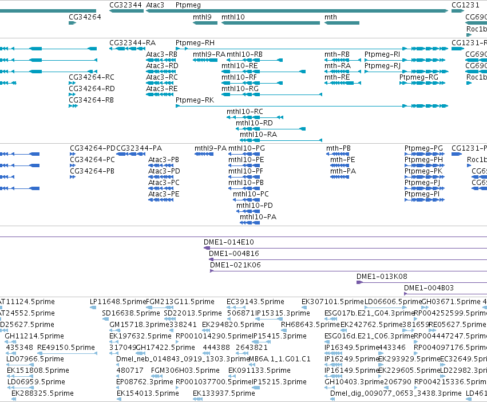Viewport: 487px width, 402px height.
Task: Click transcript mthl10-RG
Action: click(x=240, y=89)
